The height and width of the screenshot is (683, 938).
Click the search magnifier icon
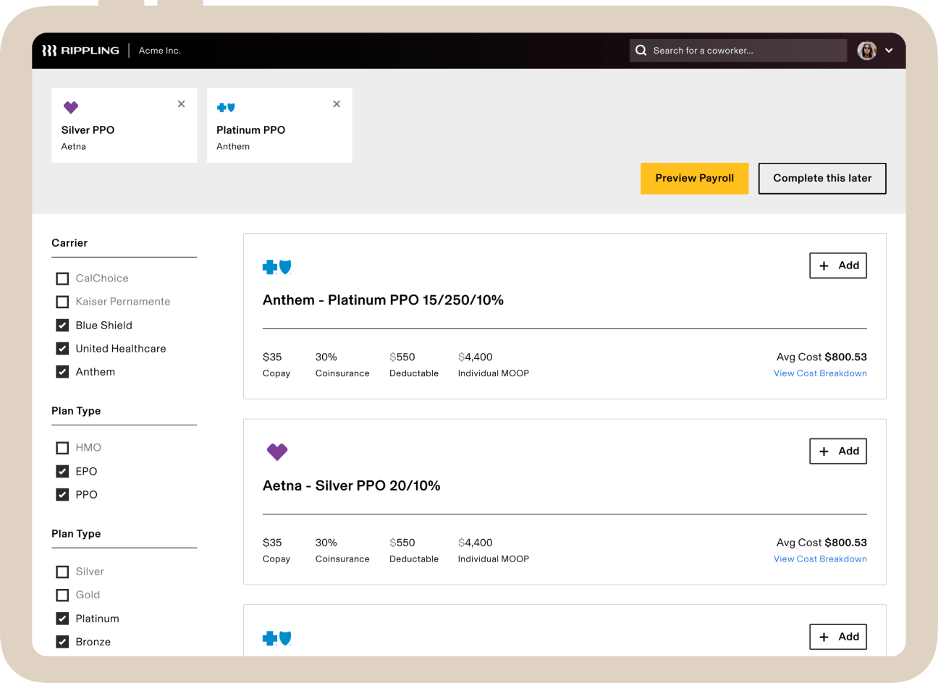(641, 51)
